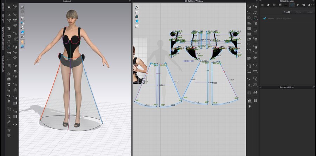The height and width of the screenshot is (156, 316).
Task: Click the Copy button in Object Browser
Action: [x=298, y=12]
